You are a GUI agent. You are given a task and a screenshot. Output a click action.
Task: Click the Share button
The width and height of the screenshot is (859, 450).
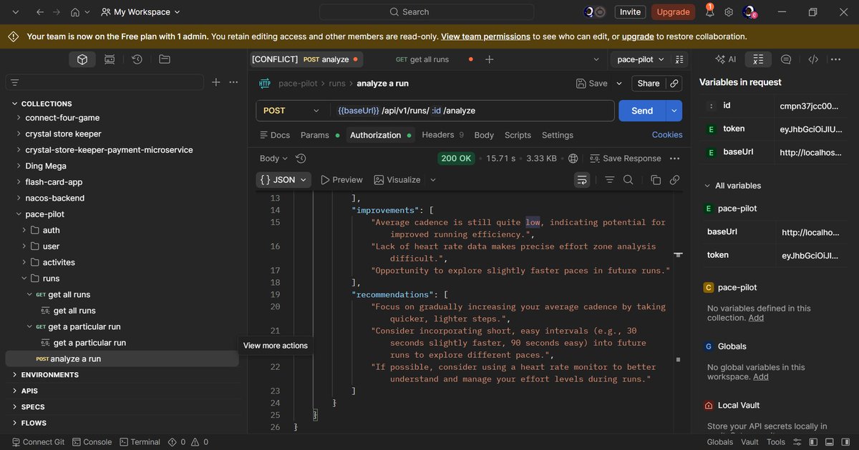click(x=649, y=84)
